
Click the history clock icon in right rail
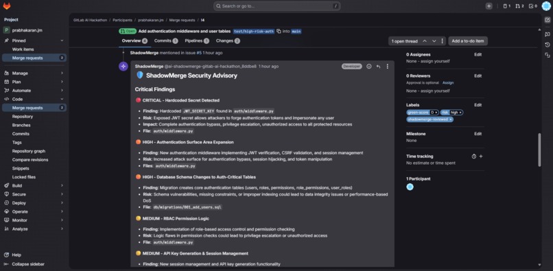[x=548, y=45]
